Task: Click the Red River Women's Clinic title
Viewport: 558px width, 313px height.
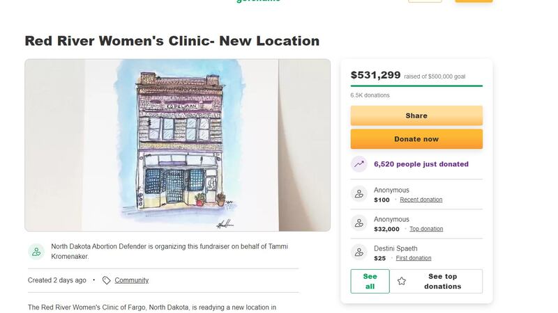Action: [172, 40]
